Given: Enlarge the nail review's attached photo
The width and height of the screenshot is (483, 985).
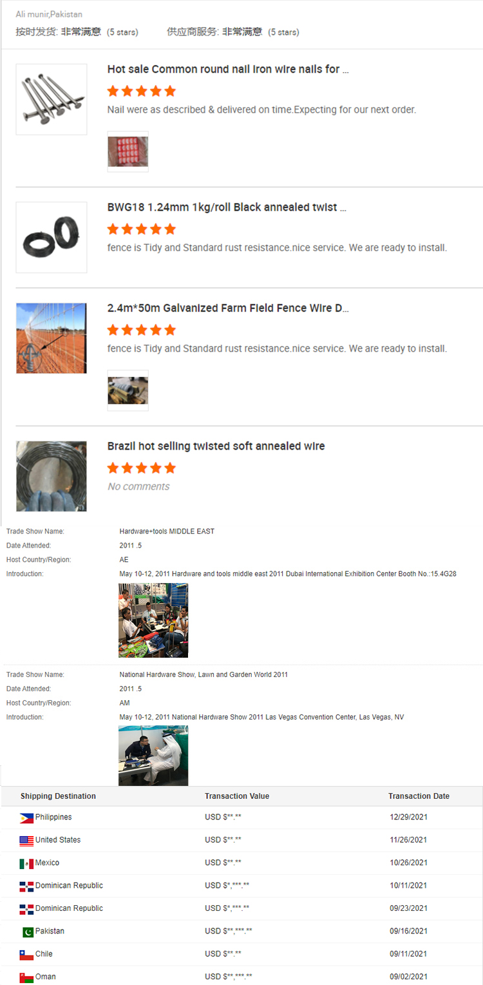Looking at the screenshot, I should pyautogui.click(x=128, y=152).
